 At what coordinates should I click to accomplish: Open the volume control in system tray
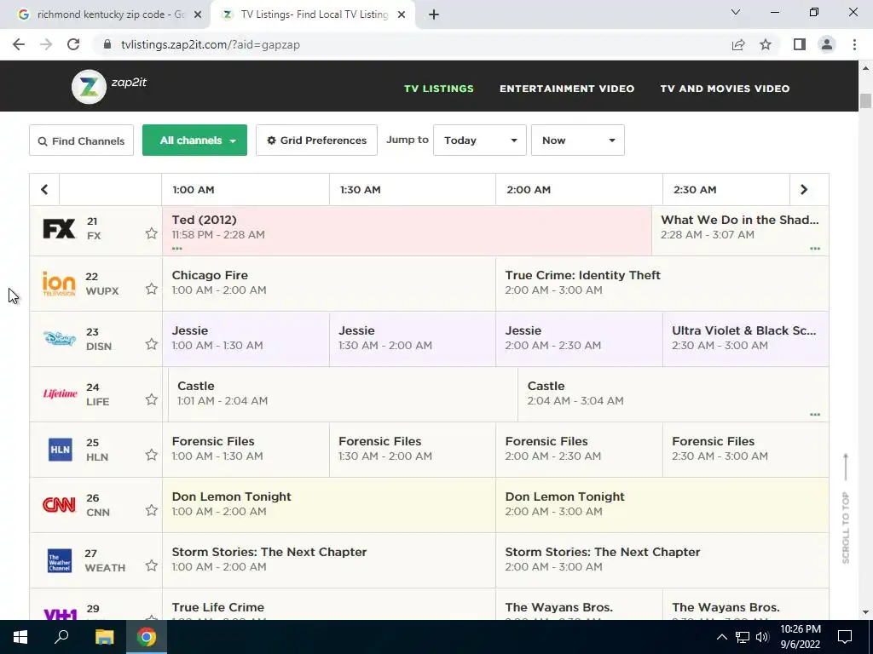pyautogui.click(x=762, y=637)
